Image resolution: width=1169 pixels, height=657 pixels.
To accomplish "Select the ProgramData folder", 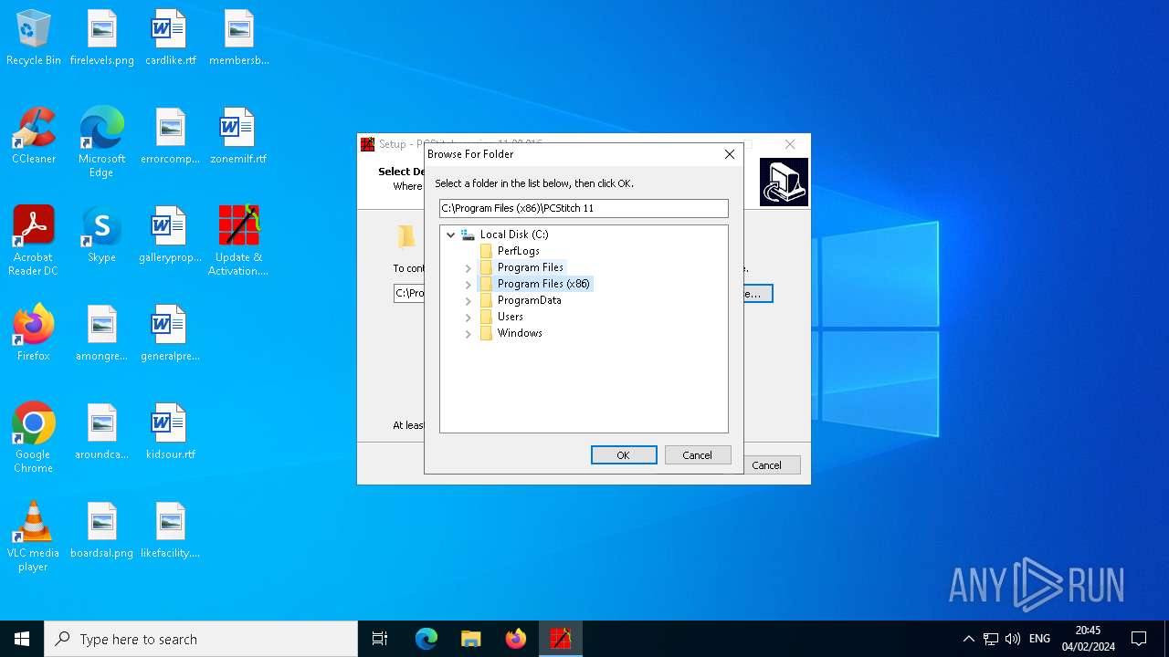I will point(530,300).
